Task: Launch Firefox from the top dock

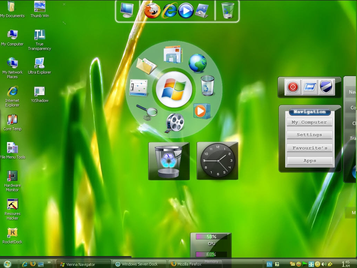Action: coord(152,11)
